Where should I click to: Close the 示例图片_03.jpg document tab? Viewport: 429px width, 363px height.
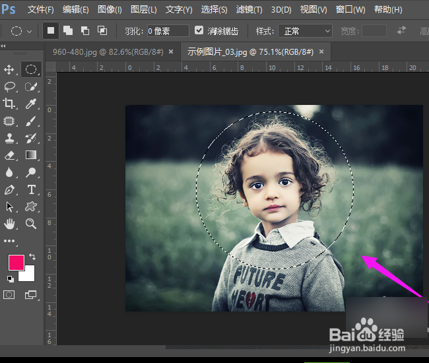[321, 51]
